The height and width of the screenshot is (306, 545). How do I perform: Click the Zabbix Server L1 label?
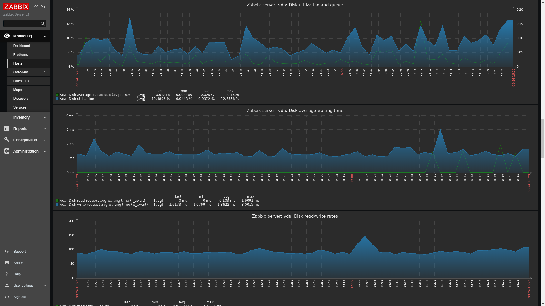click(x=16, y=14)
